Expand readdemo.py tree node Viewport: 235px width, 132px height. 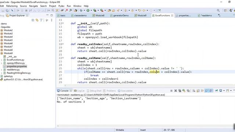1,70
